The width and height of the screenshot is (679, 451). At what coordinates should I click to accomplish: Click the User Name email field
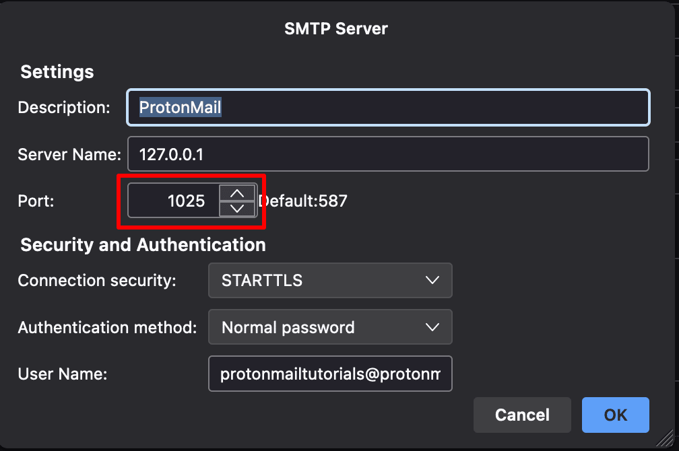pos(330,374)
